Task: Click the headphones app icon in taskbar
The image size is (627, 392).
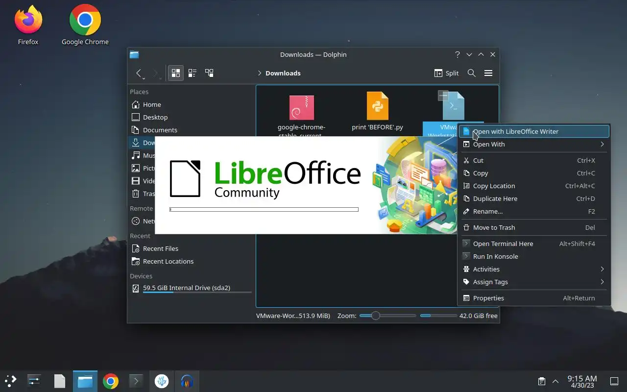Action: click(x=187, y=381)
